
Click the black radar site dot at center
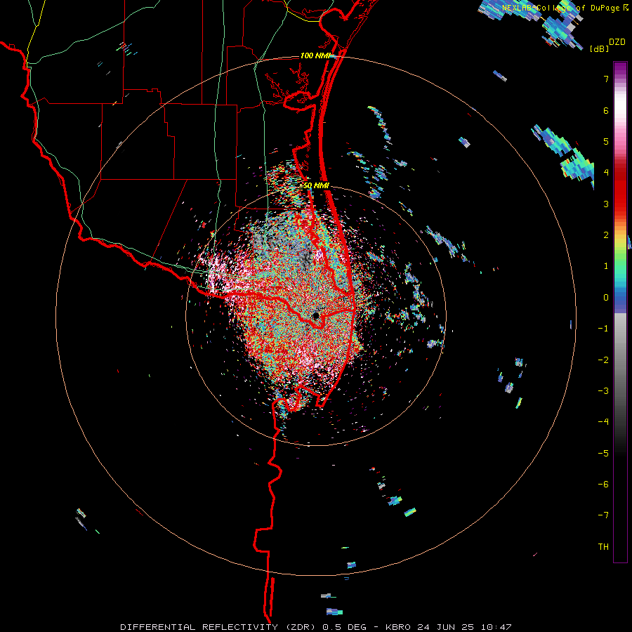[316, 315]
